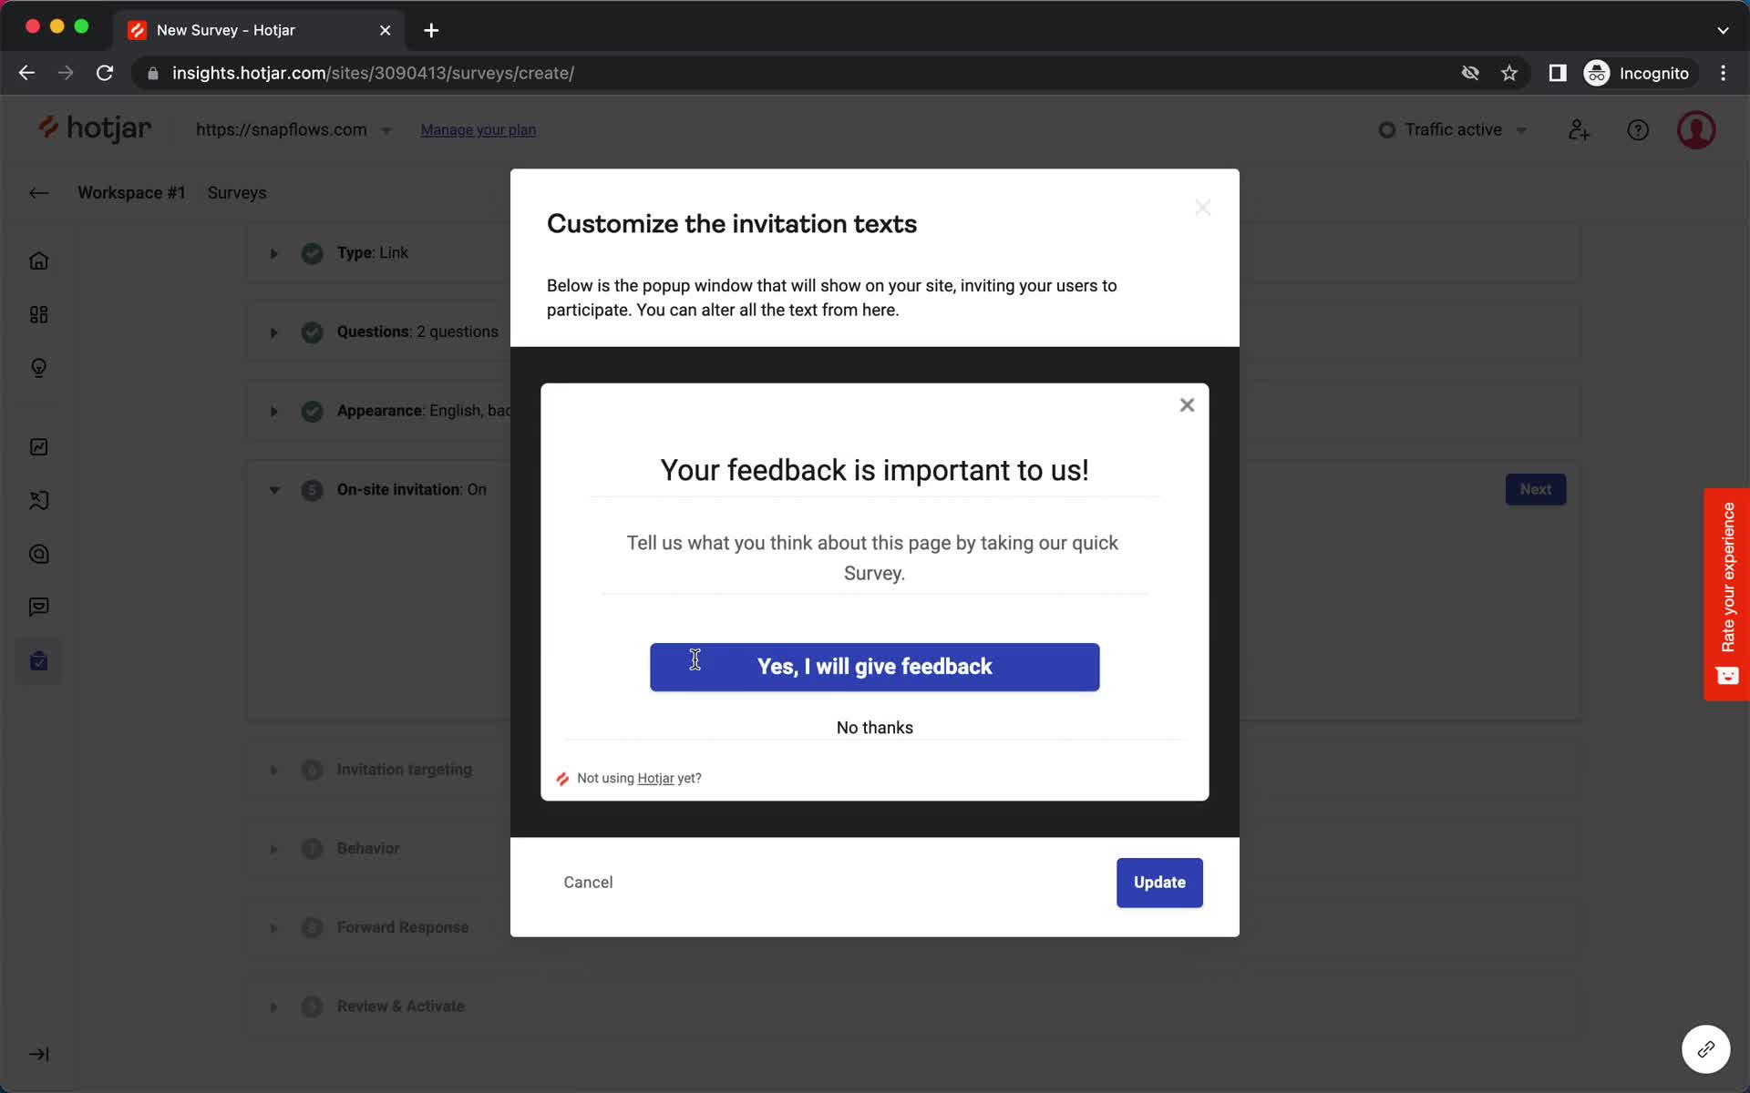Expand the Behavior section
1750x1093 pixels.
273,849
